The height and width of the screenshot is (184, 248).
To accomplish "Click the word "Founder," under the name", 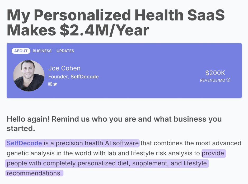I will [x=58, y=77].
